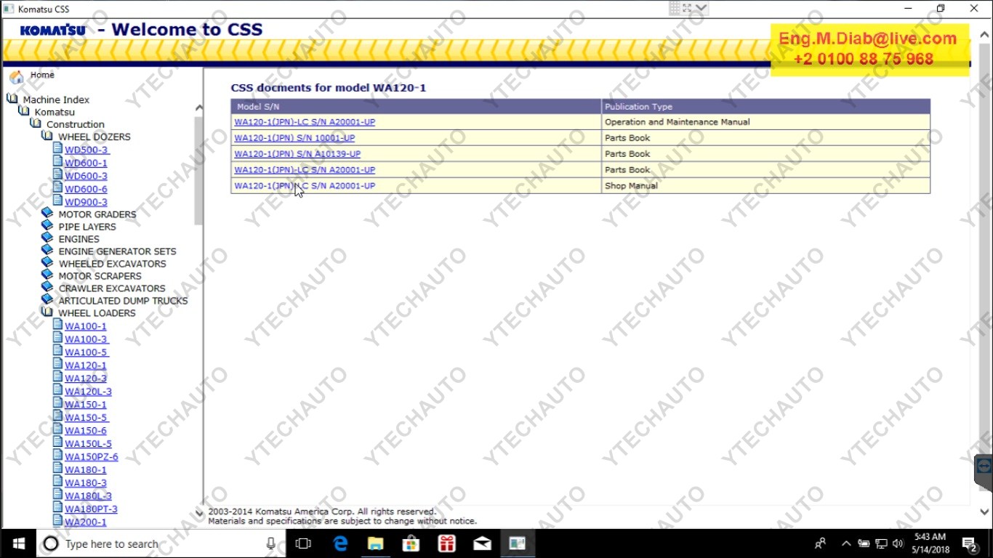The height and width of the screenshot is (558, 993).
Task: Expand the ENGINES book icon
Action: click(x=47, y=238)
